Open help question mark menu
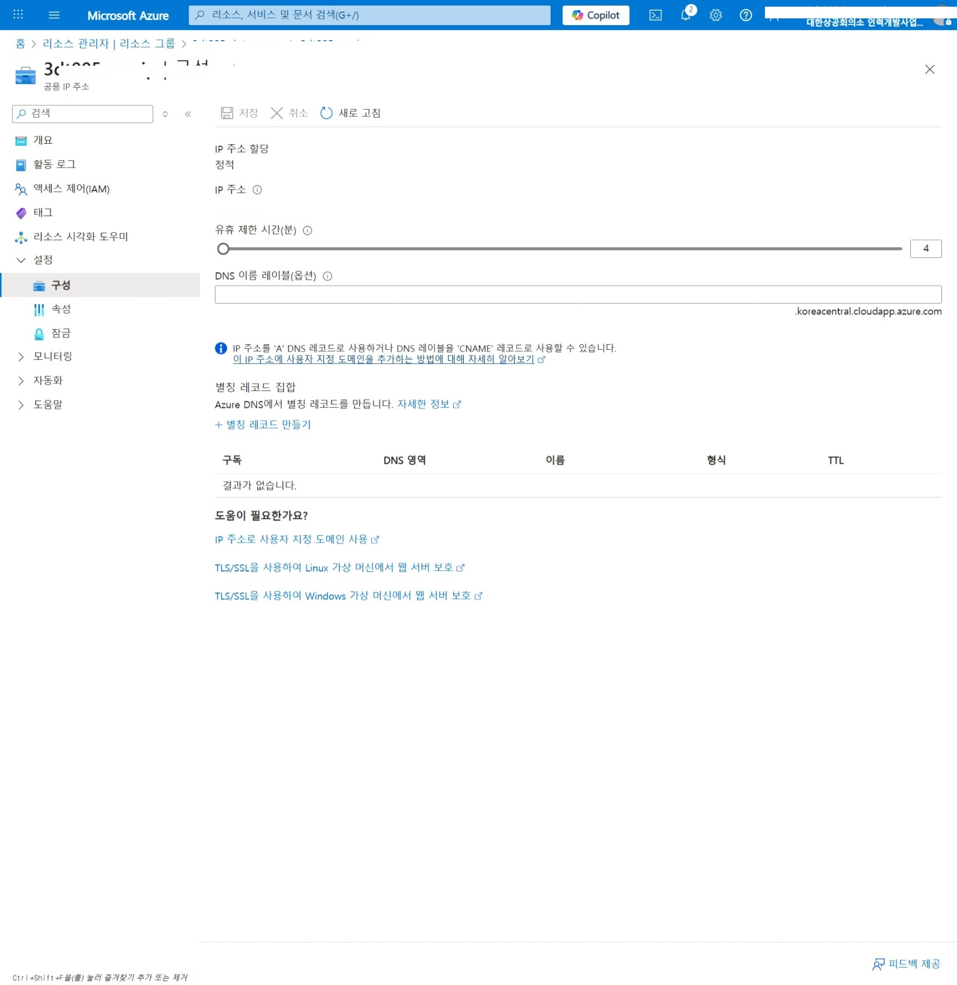This screenshot has height=985, width=957. tap(745, 15)
